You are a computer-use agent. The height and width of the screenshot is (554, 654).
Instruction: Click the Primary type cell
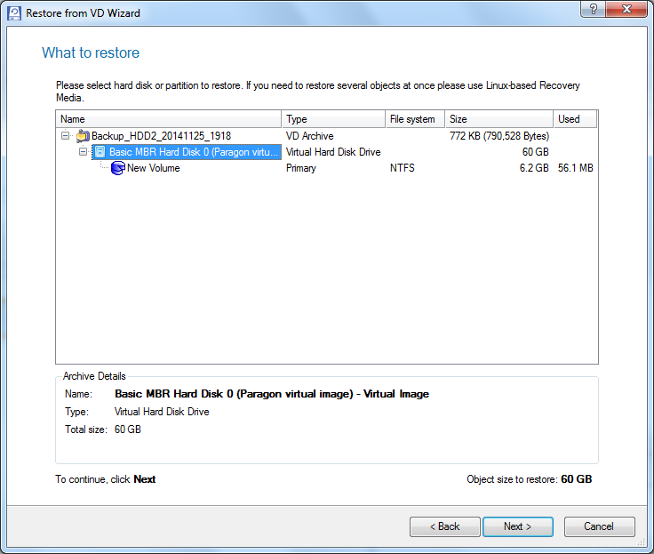point(300,168)
